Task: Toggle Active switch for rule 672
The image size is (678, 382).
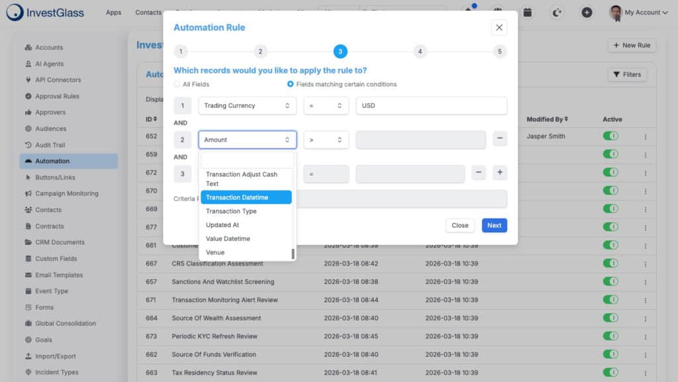Action: point(610,172)
